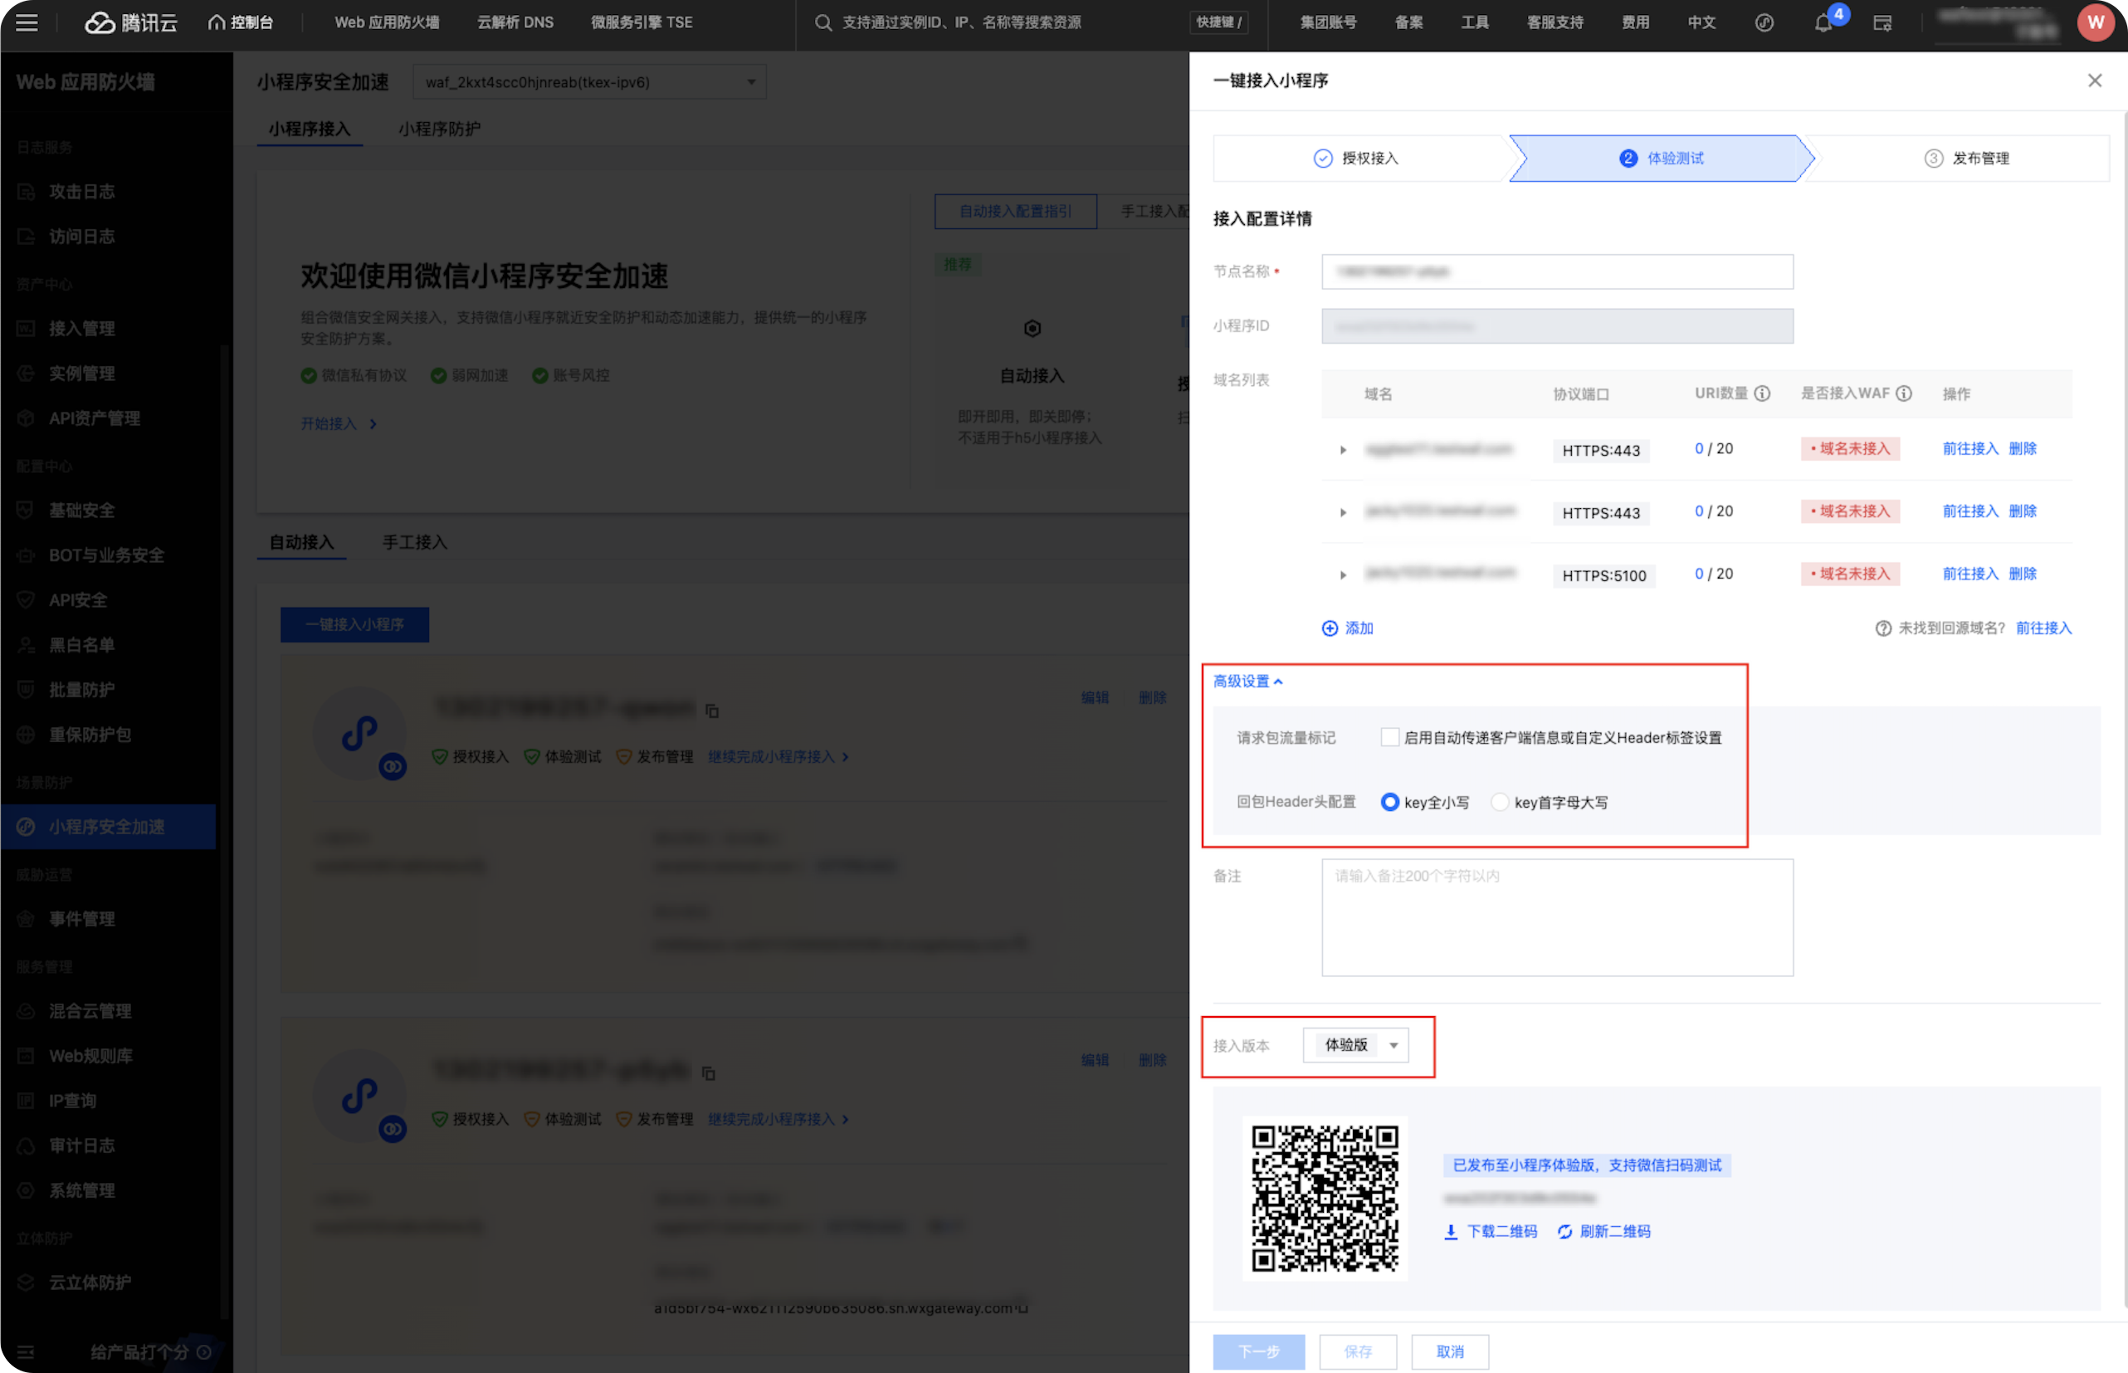Click into the 备注 text area
The width and height of the screenshot is (2128, 1373).
(1557, 916)
